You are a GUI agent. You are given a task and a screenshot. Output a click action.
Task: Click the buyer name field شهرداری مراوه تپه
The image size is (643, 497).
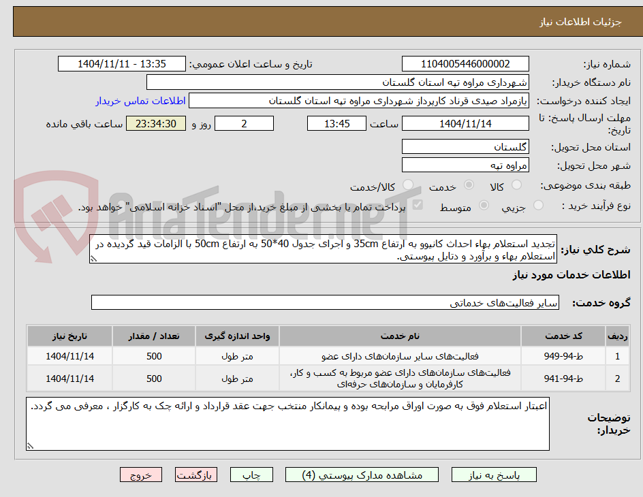coord(337,82)
